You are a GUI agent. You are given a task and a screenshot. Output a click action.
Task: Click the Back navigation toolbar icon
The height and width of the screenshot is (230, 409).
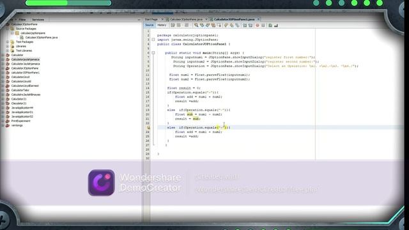179,26
